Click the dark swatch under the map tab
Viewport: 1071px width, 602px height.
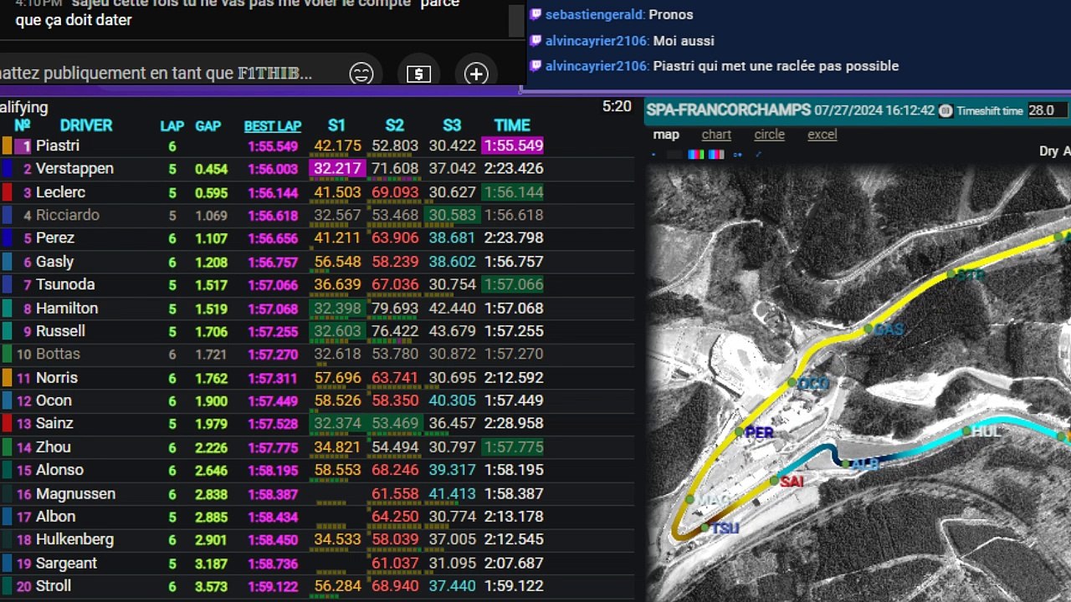point(676,155)
